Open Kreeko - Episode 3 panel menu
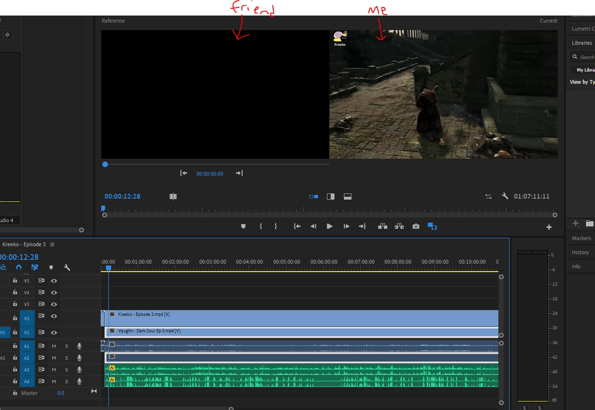This screenshot has height=410, width=595. (52, 244)
